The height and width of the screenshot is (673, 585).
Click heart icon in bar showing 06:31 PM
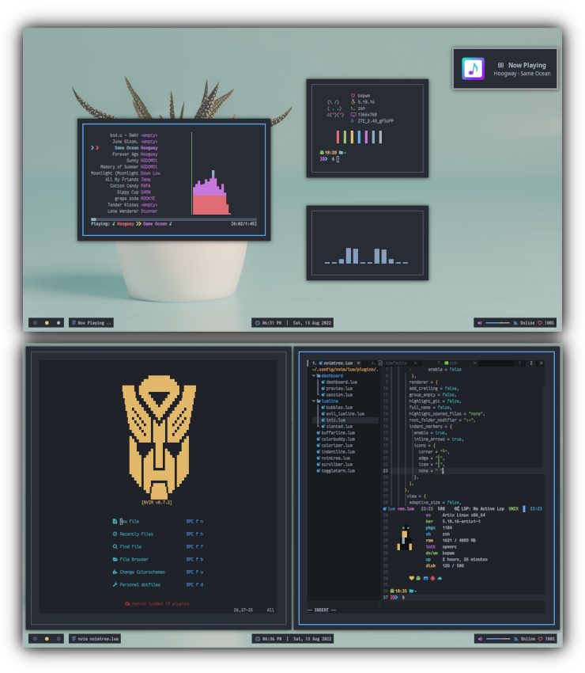click(540, 323)
